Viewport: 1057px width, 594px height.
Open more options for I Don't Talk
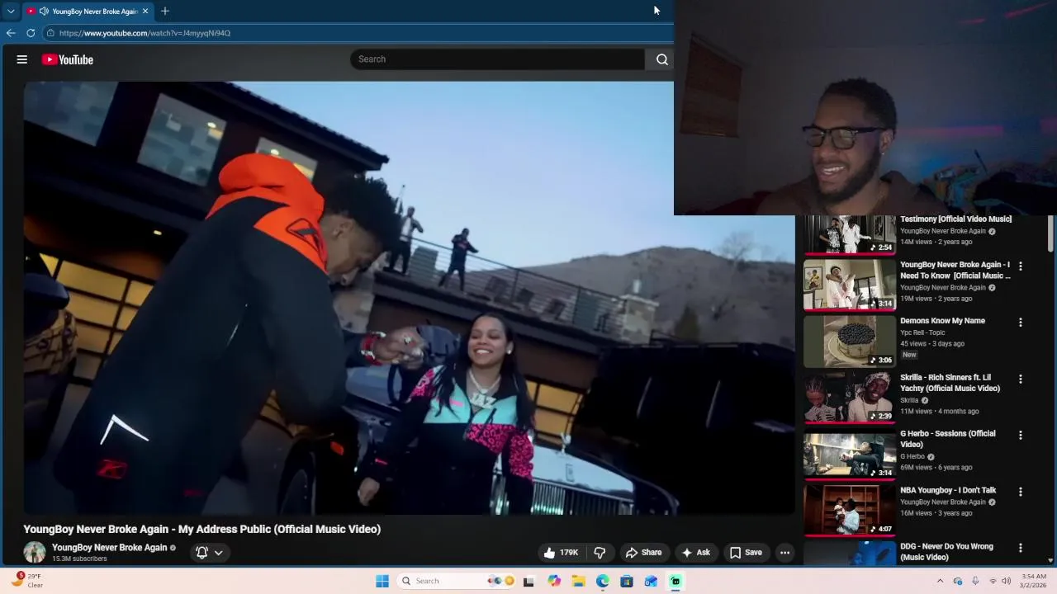[1021, 492]
